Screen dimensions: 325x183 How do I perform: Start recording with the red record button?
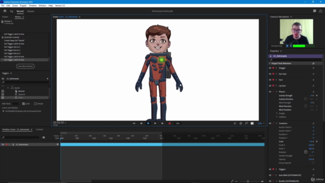pos(169,123)
